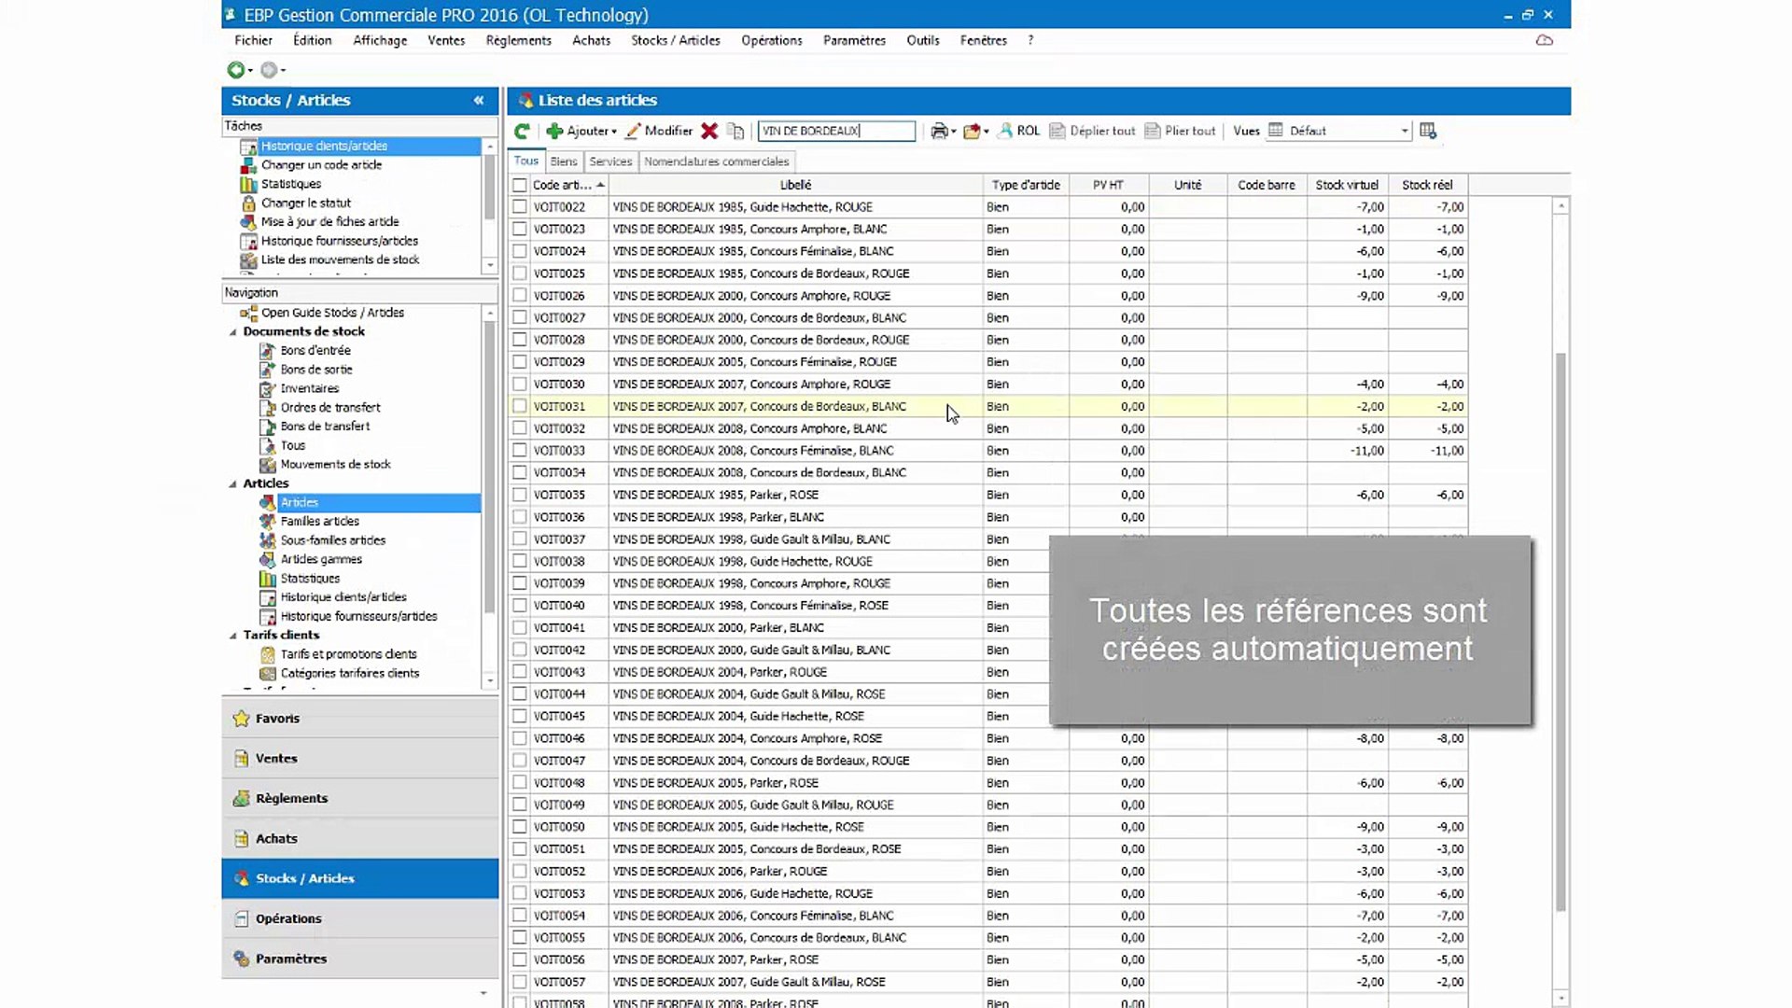1792x1008 pixels.
Task: Toggle the select-all checkbox in header
Action: coord(520,185)
